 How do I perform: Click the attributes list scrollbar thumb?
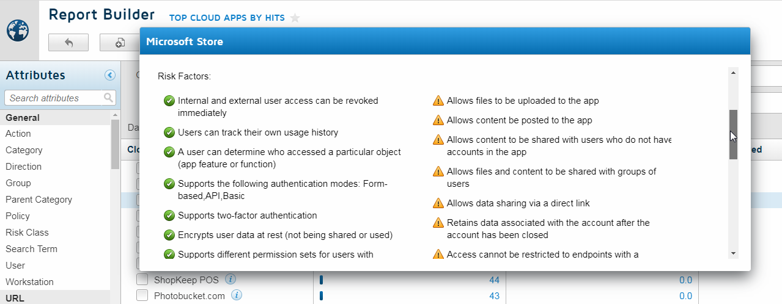115,144
